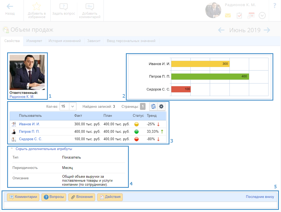This screenshot has height=212, width=281.
Task: Add to favorites with star icon
Action: [37, 7]
